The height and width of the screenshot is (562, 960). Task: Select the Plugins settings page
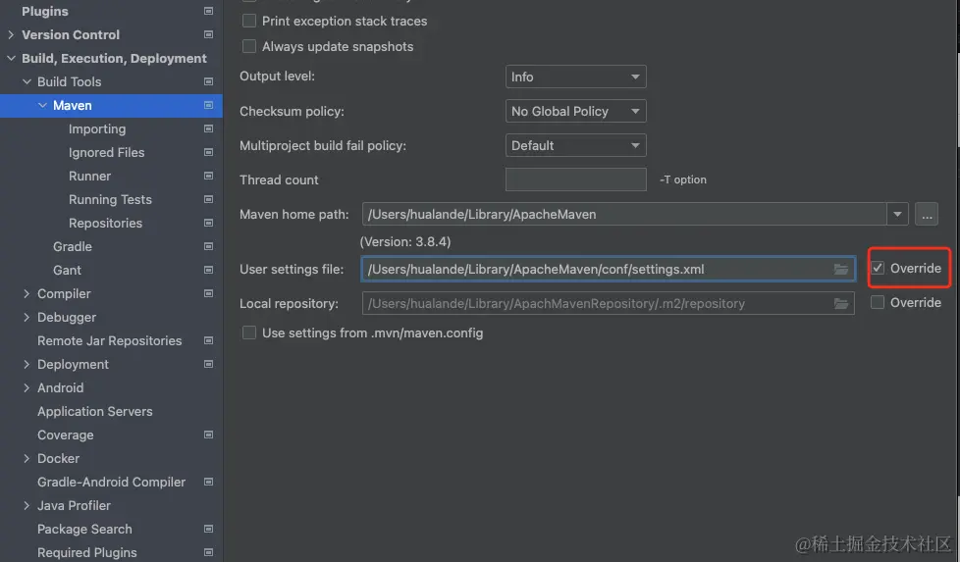45,11
